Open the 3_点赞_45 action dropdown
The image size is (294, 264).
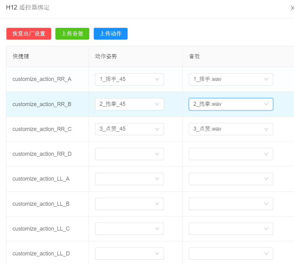tap(129, 129)
